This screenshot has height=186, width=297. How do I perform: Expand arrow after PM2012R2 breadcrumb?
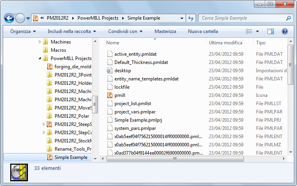coord(73,18)
